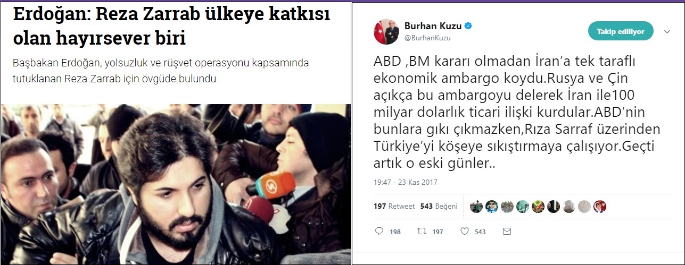Screen dimensions: 685x265
Task: Expand the tweet options chevron
Action: (x=667, y=32)
